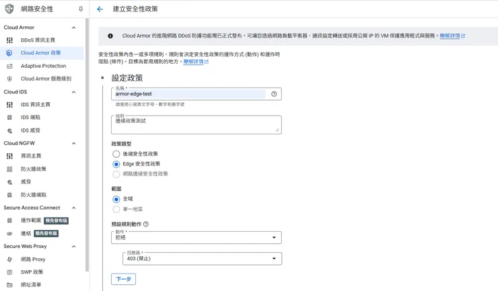Select the single region radio button

pos(116,209)
